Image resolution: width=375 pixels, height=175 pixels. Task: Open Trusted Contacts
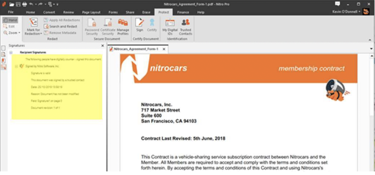pos(186,27)
